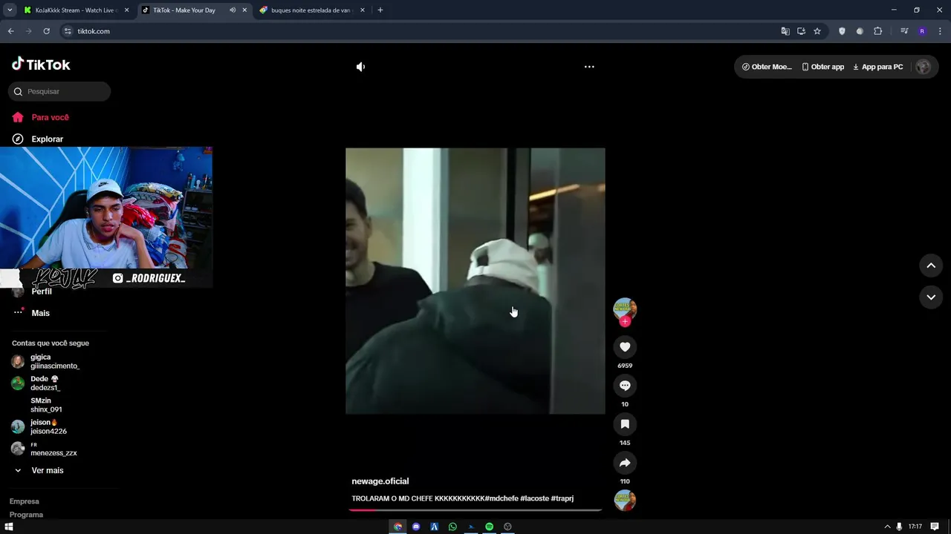951x534 pixels.
Task: Click the #traprj hashtag
Action: pos(562,498)
